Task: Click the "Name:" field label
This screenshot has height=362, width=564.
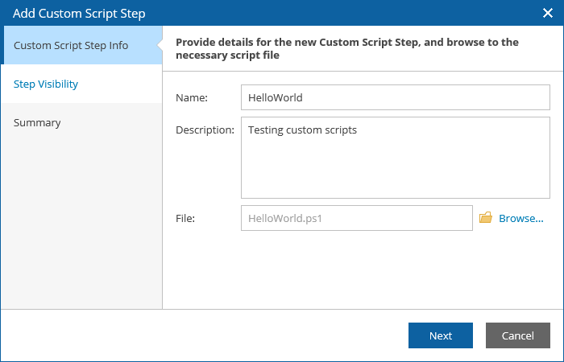Action: click(192, 98)
